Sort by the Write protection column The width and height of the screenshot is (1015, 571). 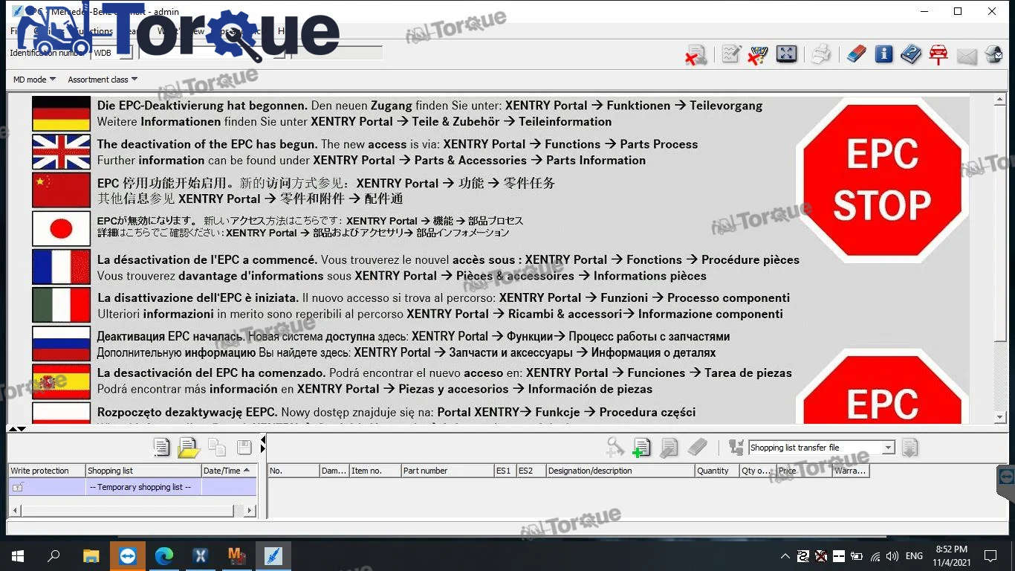[47, 471]
